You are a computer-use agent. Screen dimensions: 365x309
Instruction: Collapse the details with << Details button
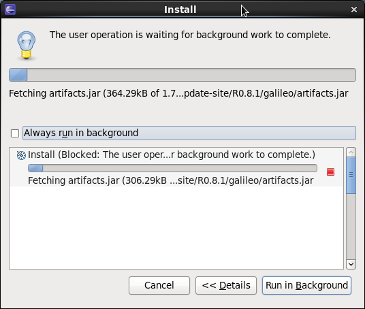tap(226, 285)
